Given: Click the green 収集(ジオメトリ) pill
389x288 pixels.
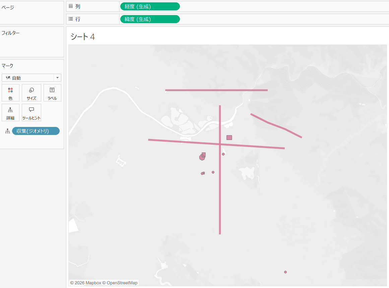Looking at the screenshot, I should [36, 131].
